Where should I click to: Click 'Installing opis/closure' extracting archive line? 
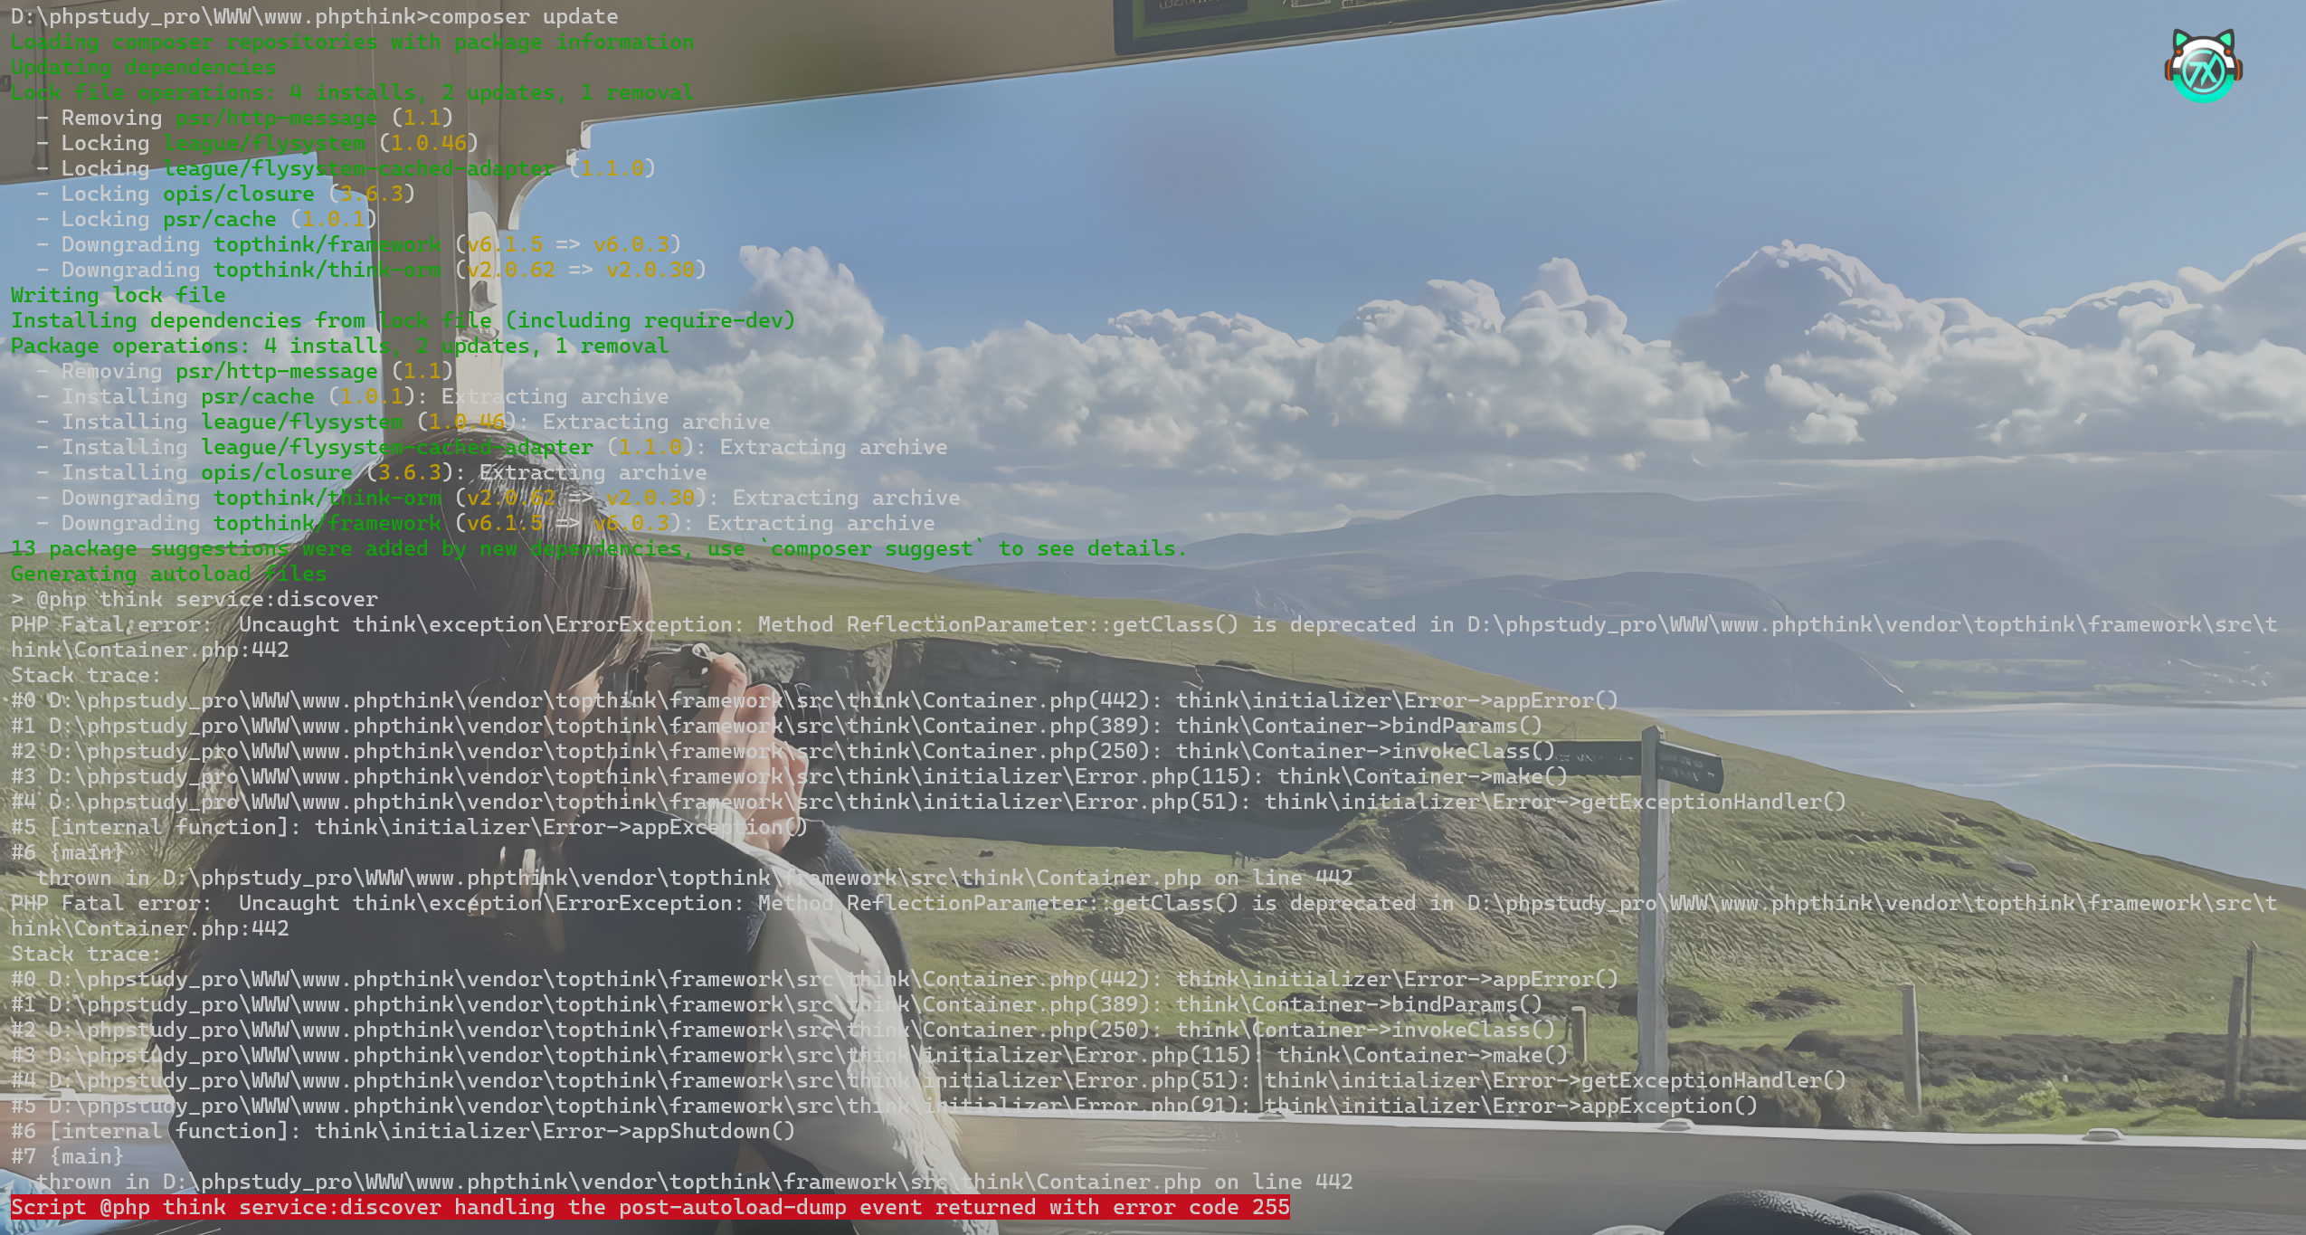371,472
